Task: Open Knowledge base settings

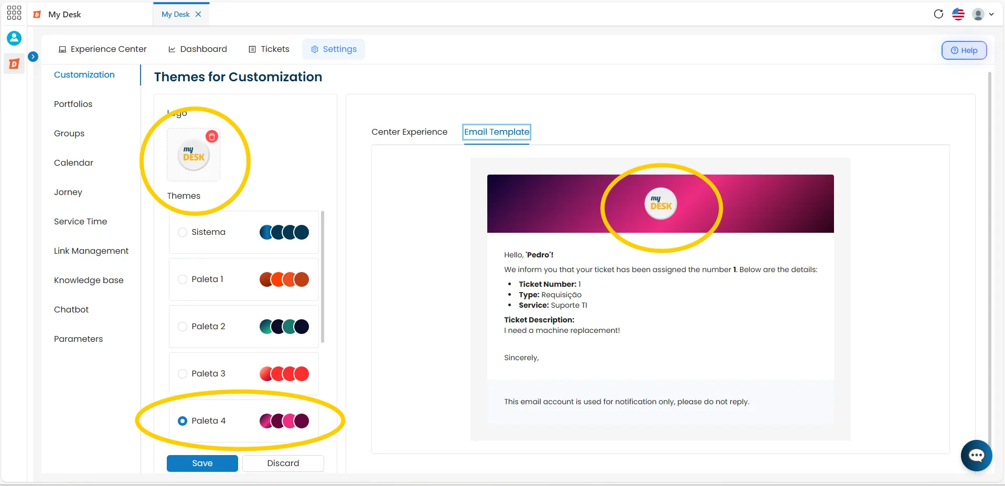Action: pos(89,280)
